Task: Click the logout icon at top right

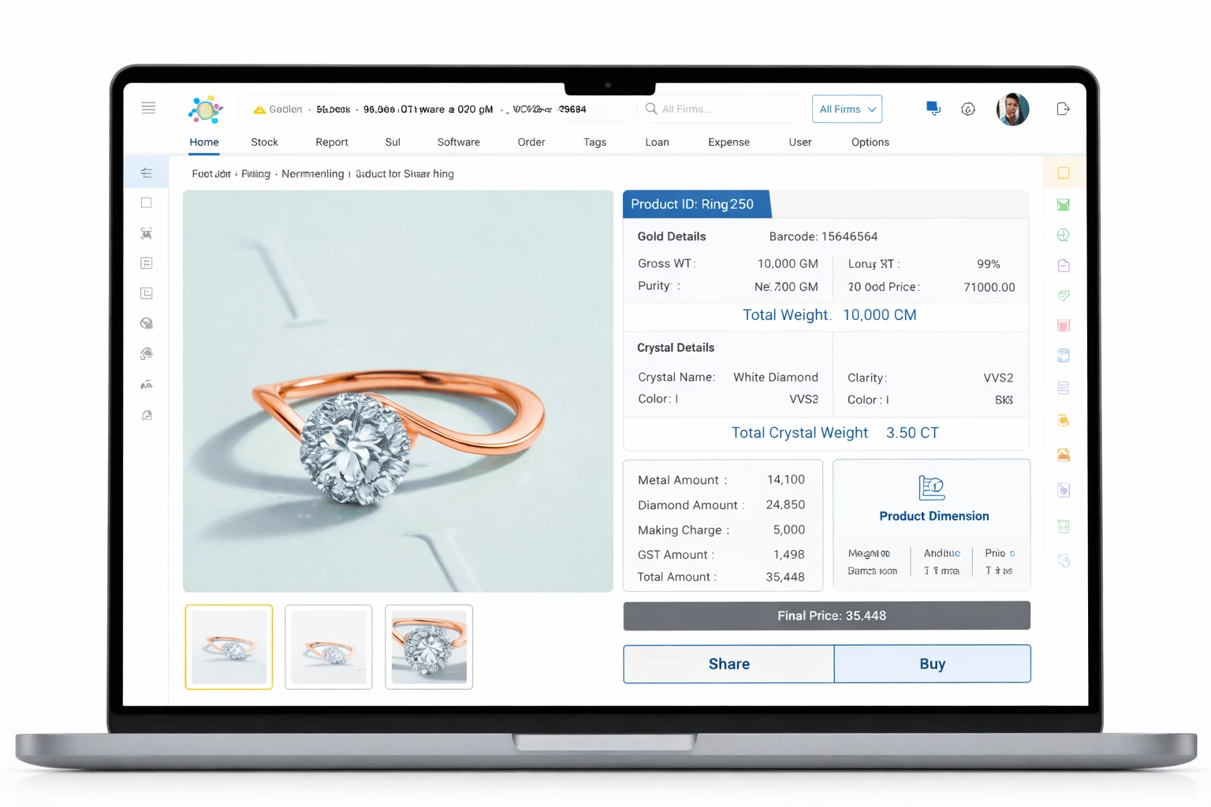Action: click(x=1063, y=109)
